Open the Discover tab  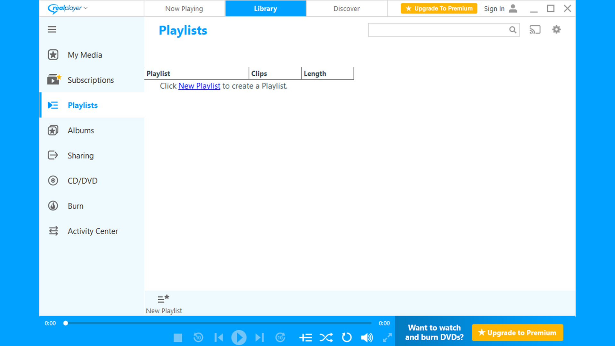pyautogui.click(x=347, y=9)
